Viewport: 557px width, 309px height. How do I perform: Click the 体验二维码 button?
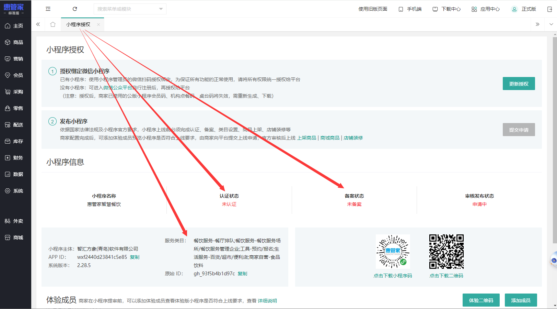481,300
